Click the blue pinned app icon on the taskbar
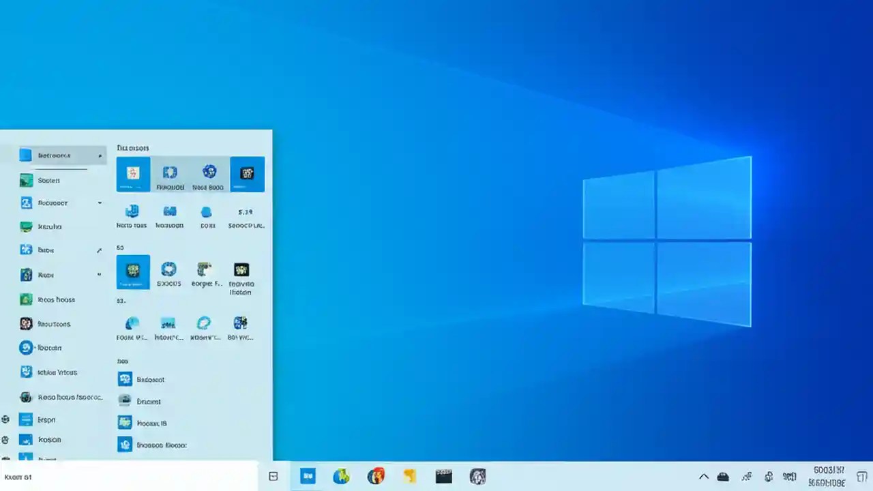Screen dimensions: 873x491 pos(308,476)
